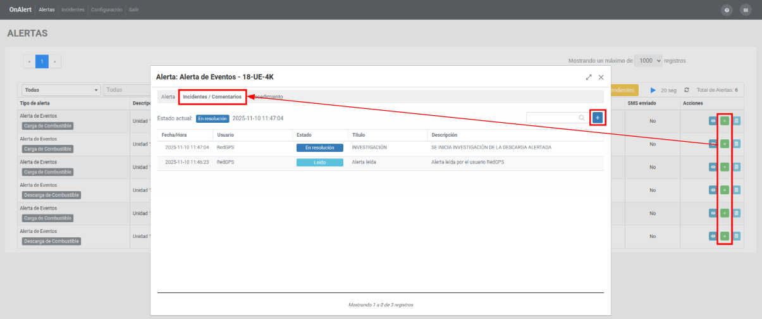
Task: Click the play icon next to 20 seg
Action: 653,90
